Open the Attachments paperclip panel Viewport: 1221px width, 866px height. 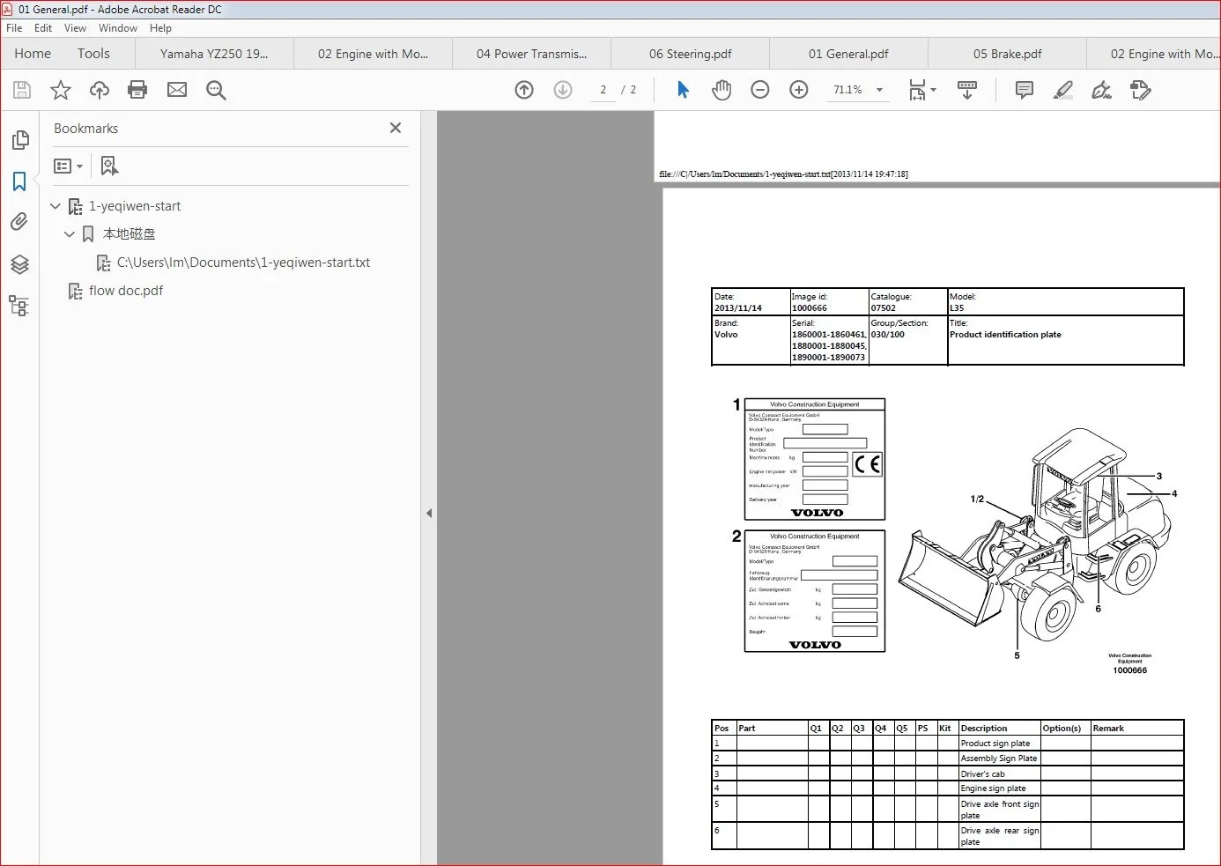(19, 222)
